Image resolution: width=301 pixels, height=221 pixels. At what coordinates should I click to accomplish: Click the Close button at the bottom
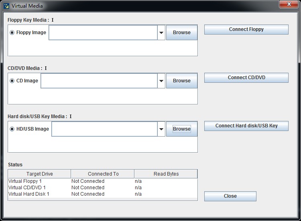click(x=230, y=196)
